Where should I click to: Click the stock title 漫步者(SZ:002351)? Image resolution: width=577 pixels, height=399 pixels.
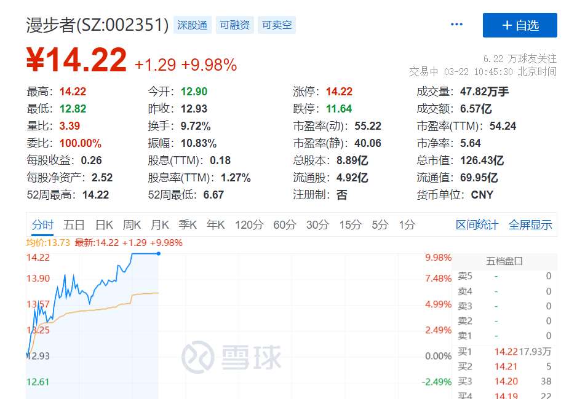pos(97,25)
